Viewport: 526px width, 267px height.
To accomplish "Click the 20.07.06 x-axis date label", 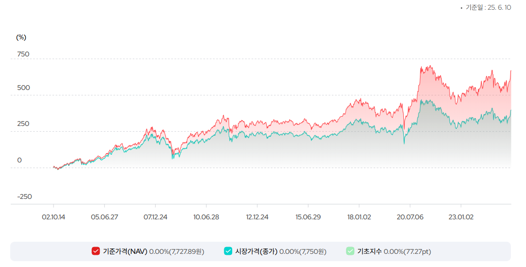I will tap(410, 217).
